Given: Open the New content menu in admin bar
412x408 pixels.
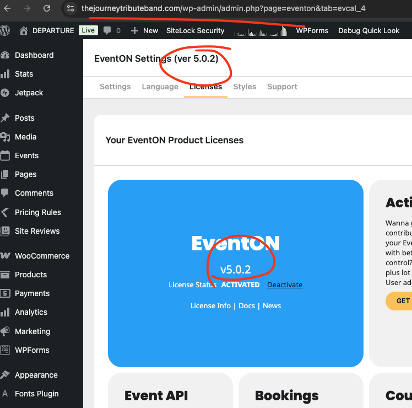Looking at the screenshot, I should point(144,31).
